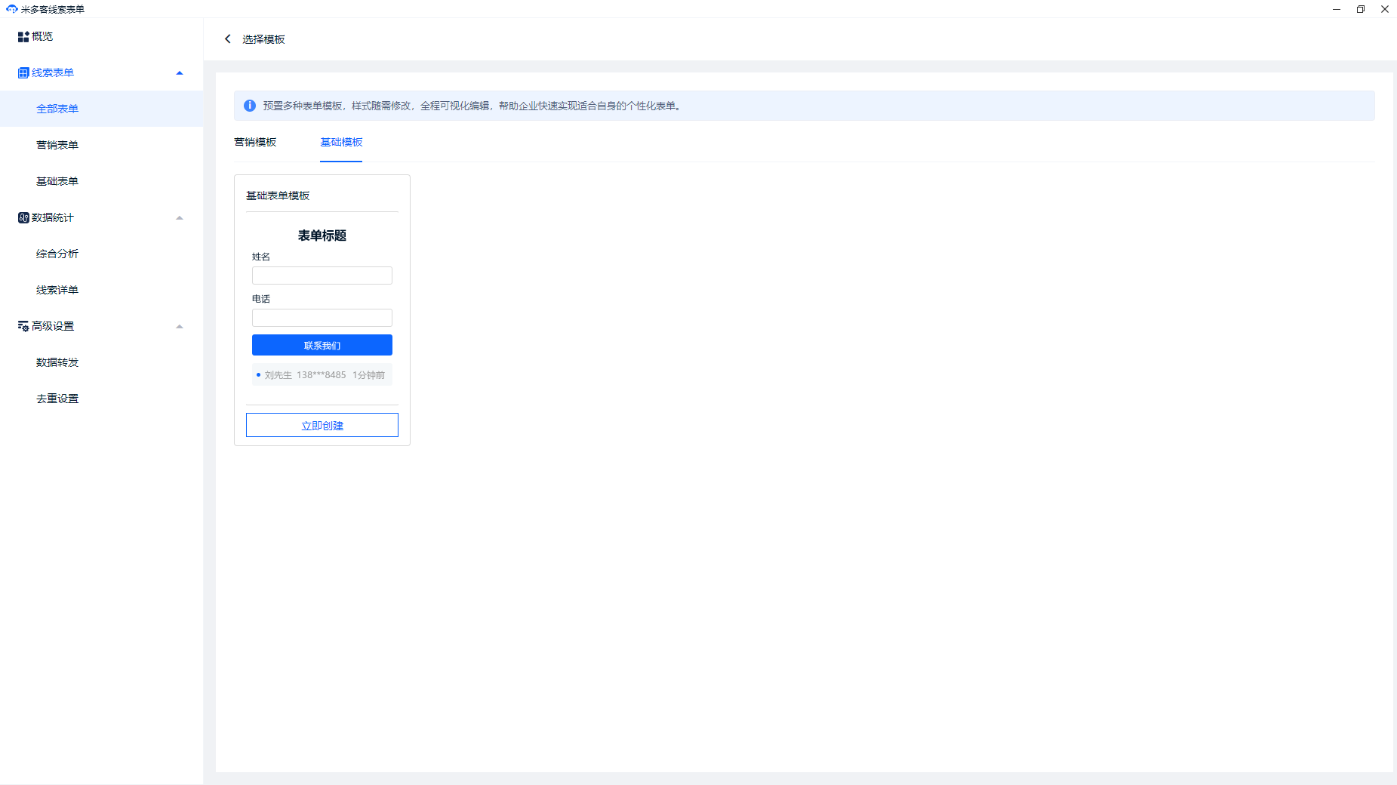The image size is (1397, 785).
Task: Click the 基础表单模板 card title
Action: coord(278,195)
